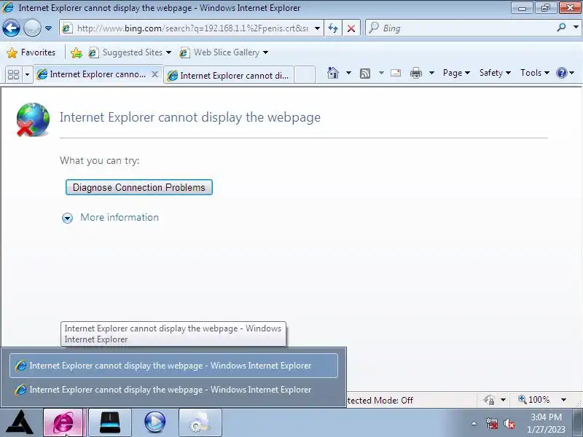Open the zoom level dropdown arrow
Viewport: 583px width, 437px height.
pyautogui.click(x=563, y=400)
